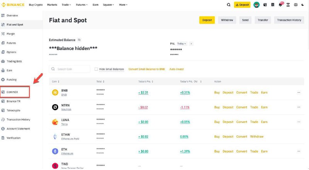Click Trade link in BNB row
Screen dimensions: 309x170
click(x=254, y=92)
